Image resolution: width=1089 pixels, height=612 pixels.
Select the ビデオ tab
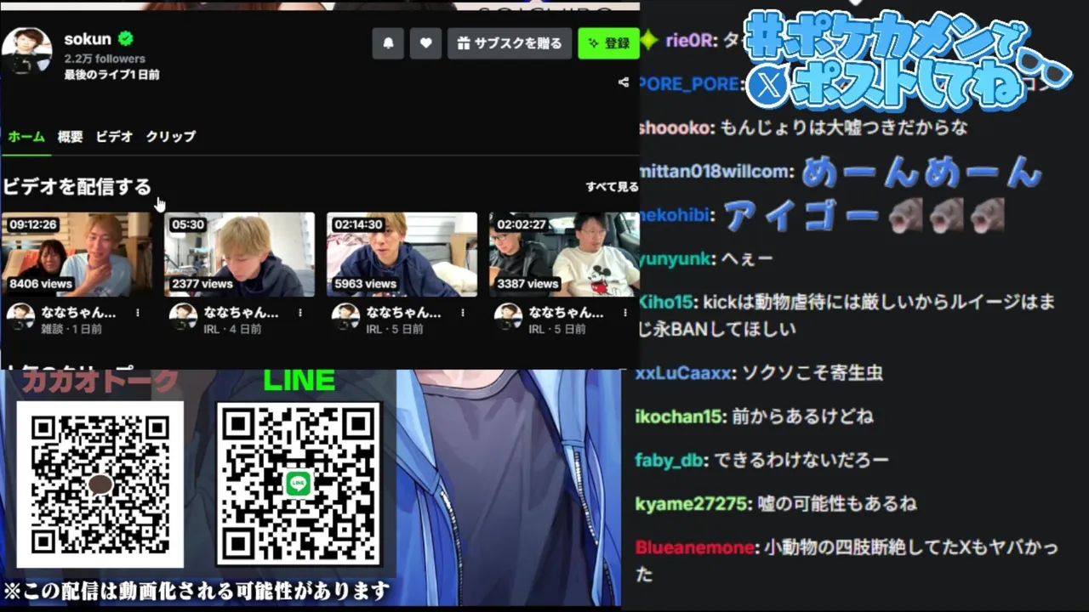click(x=114, y=136)
